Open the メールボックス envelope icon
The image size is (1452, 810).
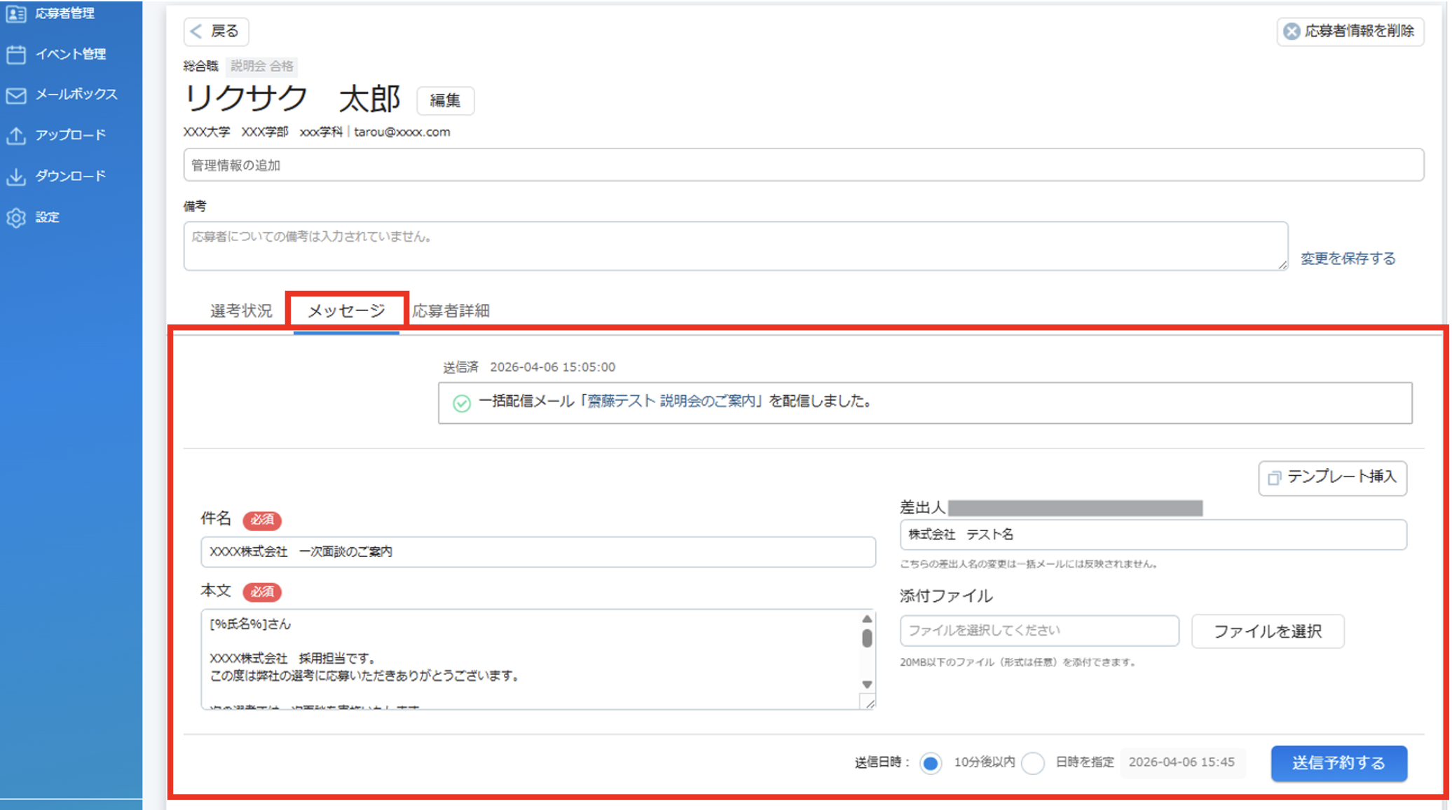[16, 95]
